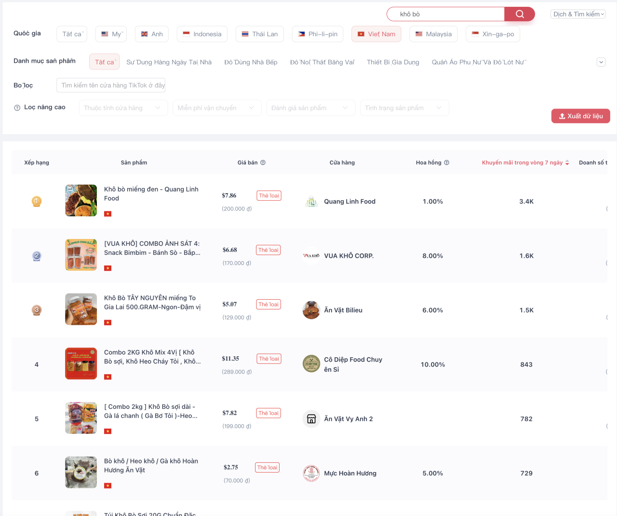Open the Thuộc tính cửa hàng dropdown

123,108
